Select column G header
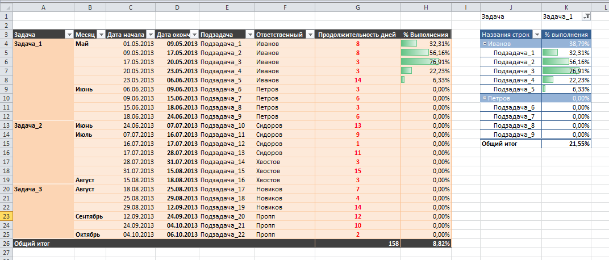The width and height of the screenshot is (609, 260). pyautogui.click(x=358, y=7)
